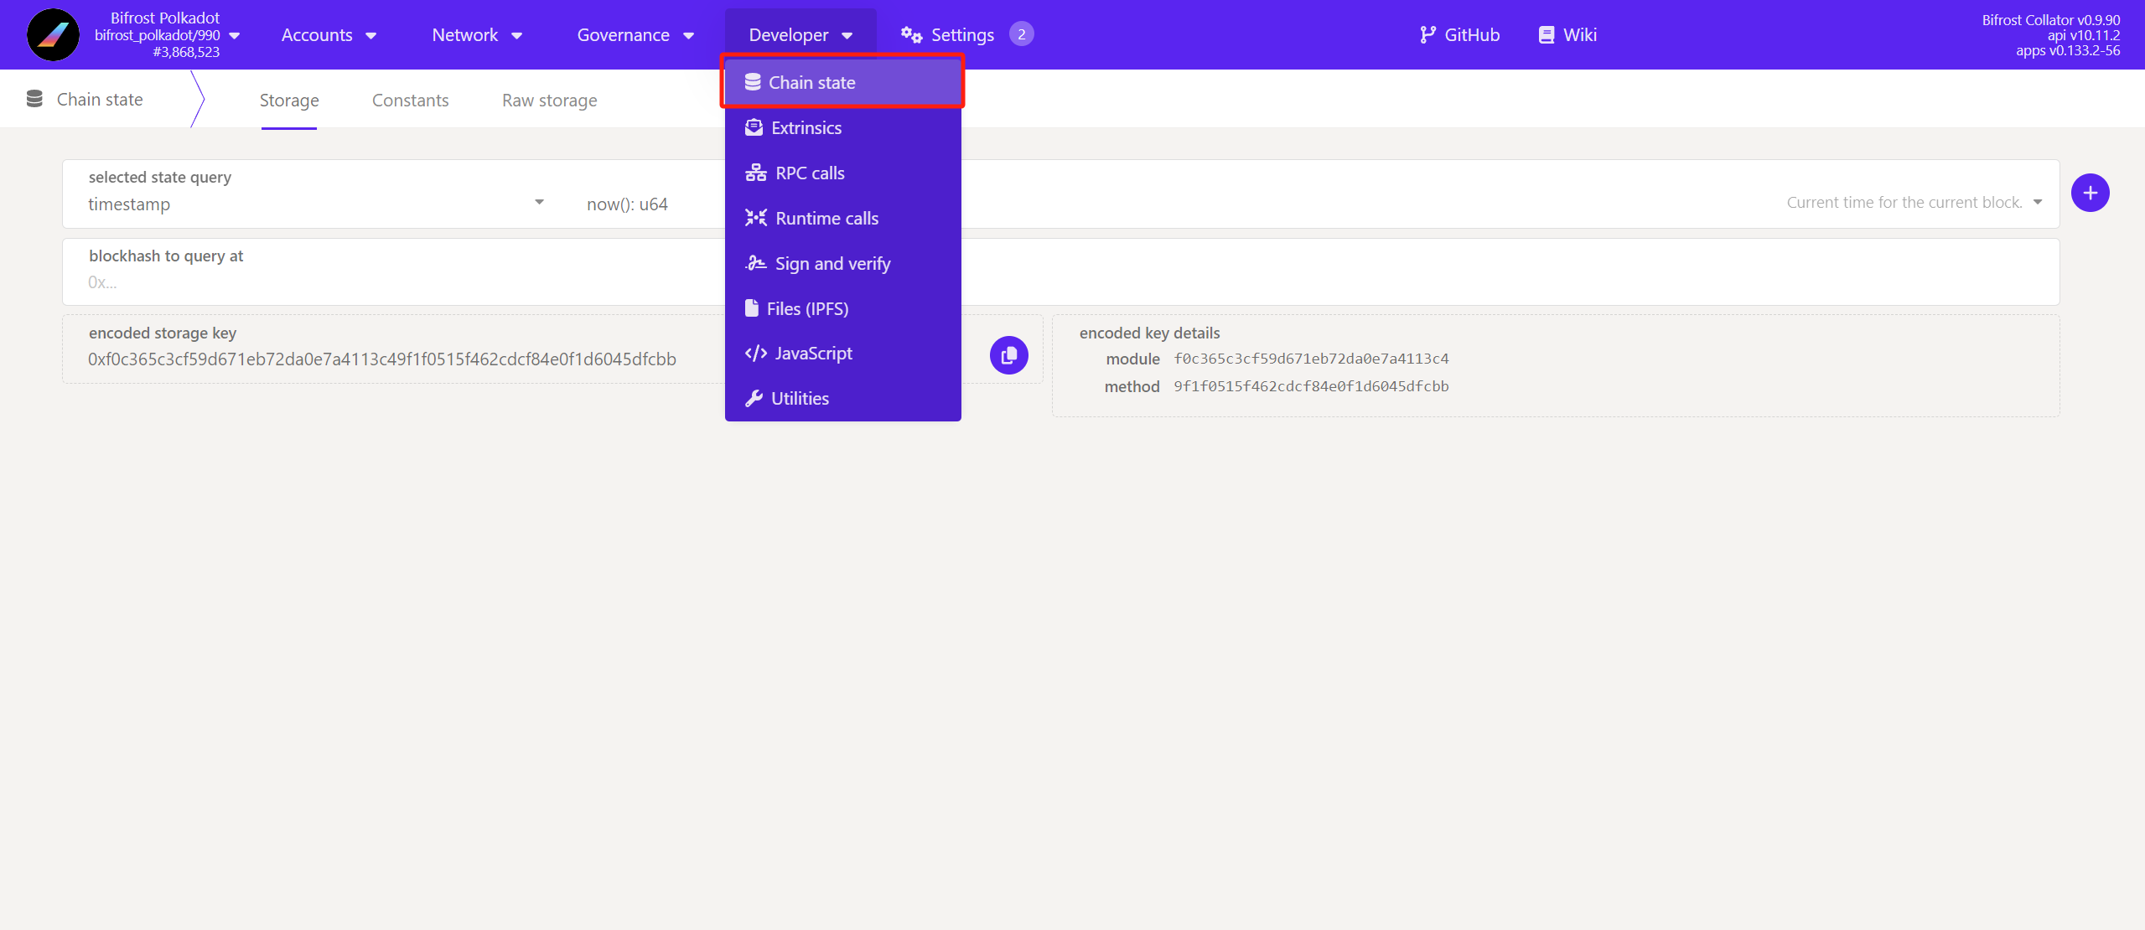Open Files (IPFS) menu entry
The height and width of the screenshot is (930, 2145).
pyautogui.click(x=806, y=309)
